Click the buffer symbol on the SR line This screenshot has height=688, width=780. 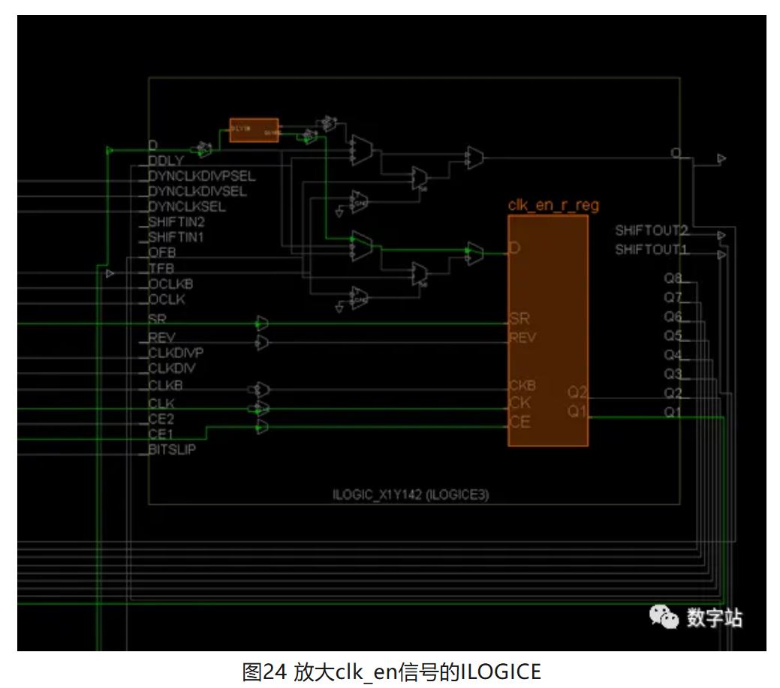pos(262,323)
